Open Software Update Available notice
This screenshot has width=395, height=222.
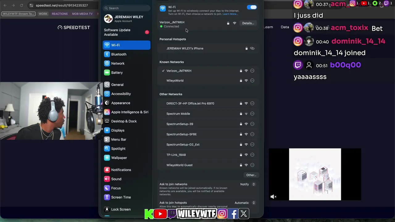pyautogui.click(x=126, y=32)
